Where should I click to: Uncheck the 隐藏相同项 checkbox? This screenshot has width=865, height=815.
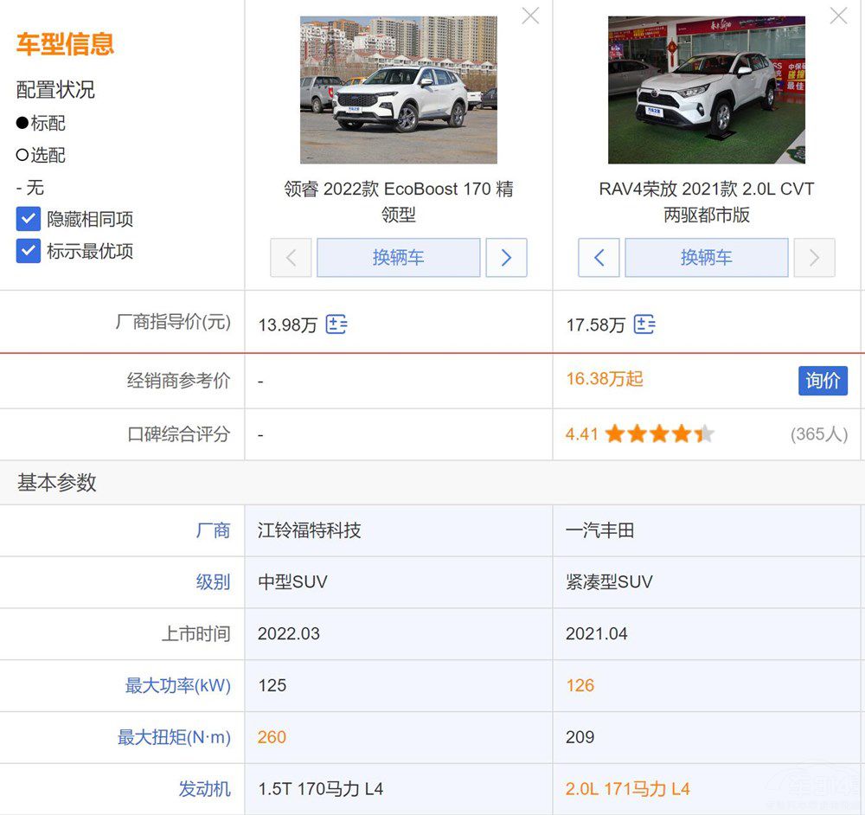pyautogui.click(x=29, y=219)
